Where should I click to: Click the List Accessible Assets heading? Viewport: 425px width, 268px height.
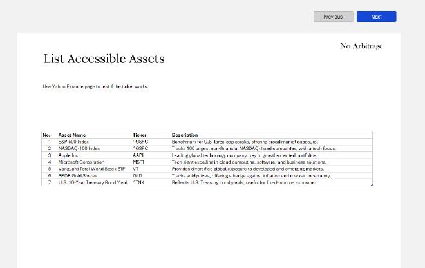pyautogui.click(x=104, y=59)
